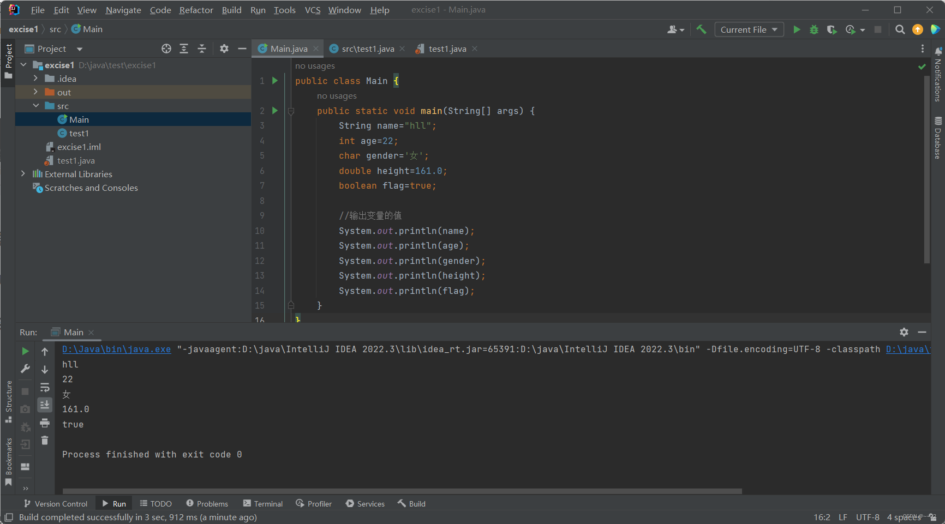The image size is (945, 524).
Task: Expand the .idea folder
Action: (35, 79)
